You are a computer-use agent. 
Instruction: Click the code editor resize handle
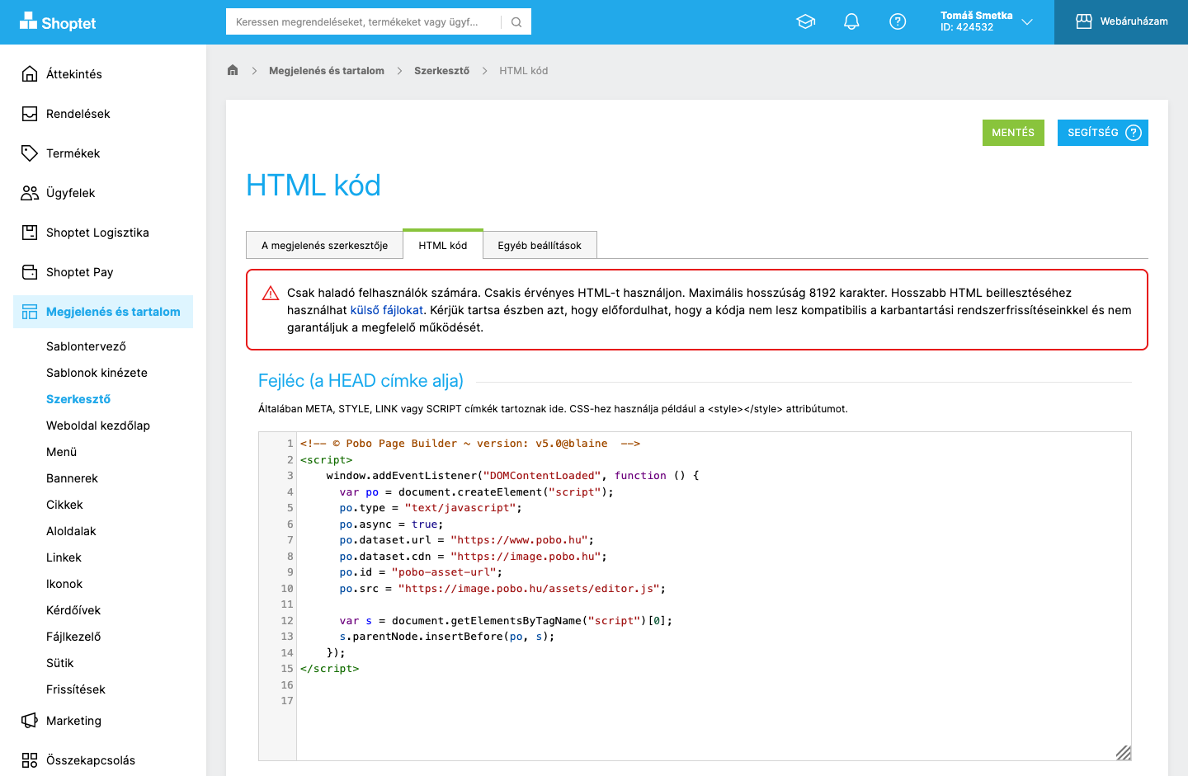(x=1123, y=752)
